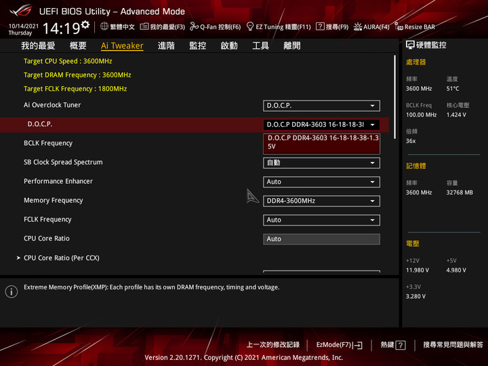Click the Ai Overclock Tuner label

[x=52, y=105]
